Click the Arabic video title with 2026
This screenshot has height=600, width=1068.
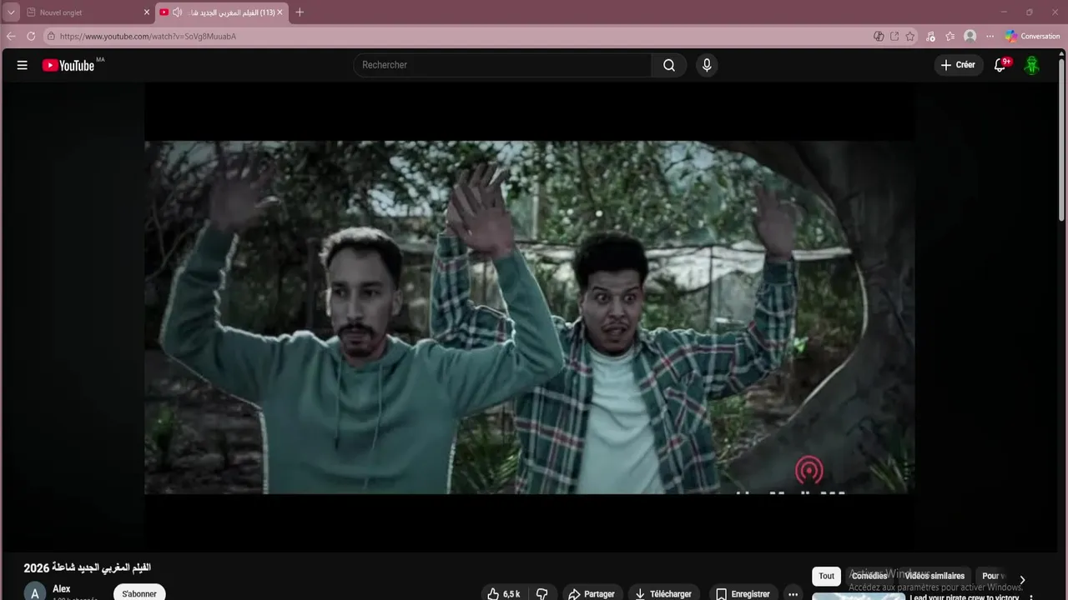pos(88,567)
